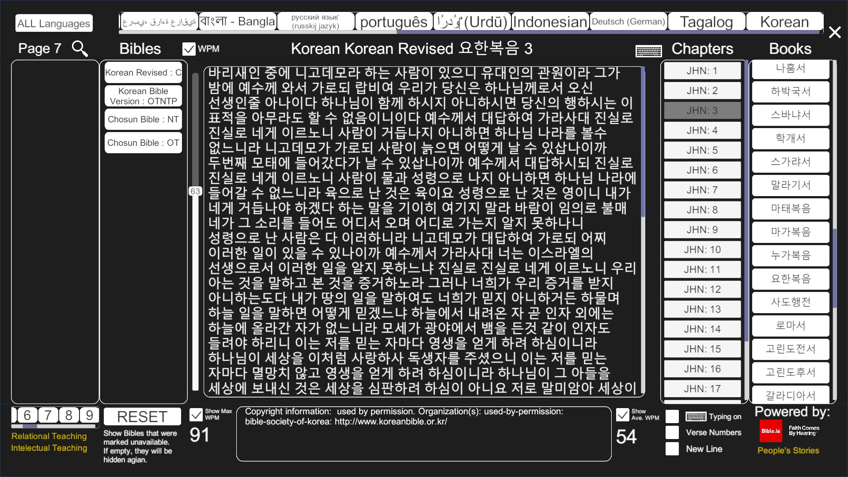Uncheck the WPM checkbox at the top
Viewport: 848px width, 477px height.
[189, 49]
